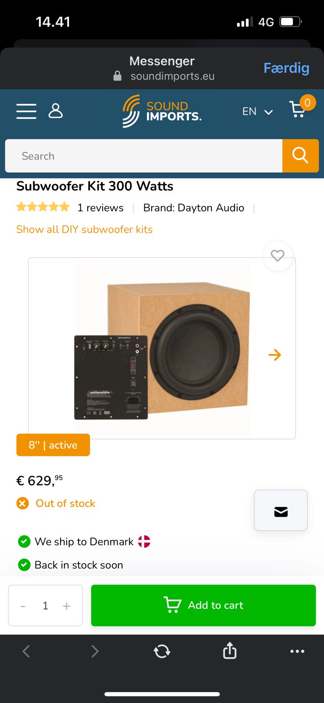Expand the EN language dropdown
Viewport: 324px width, 703px height.
(257, 112)
